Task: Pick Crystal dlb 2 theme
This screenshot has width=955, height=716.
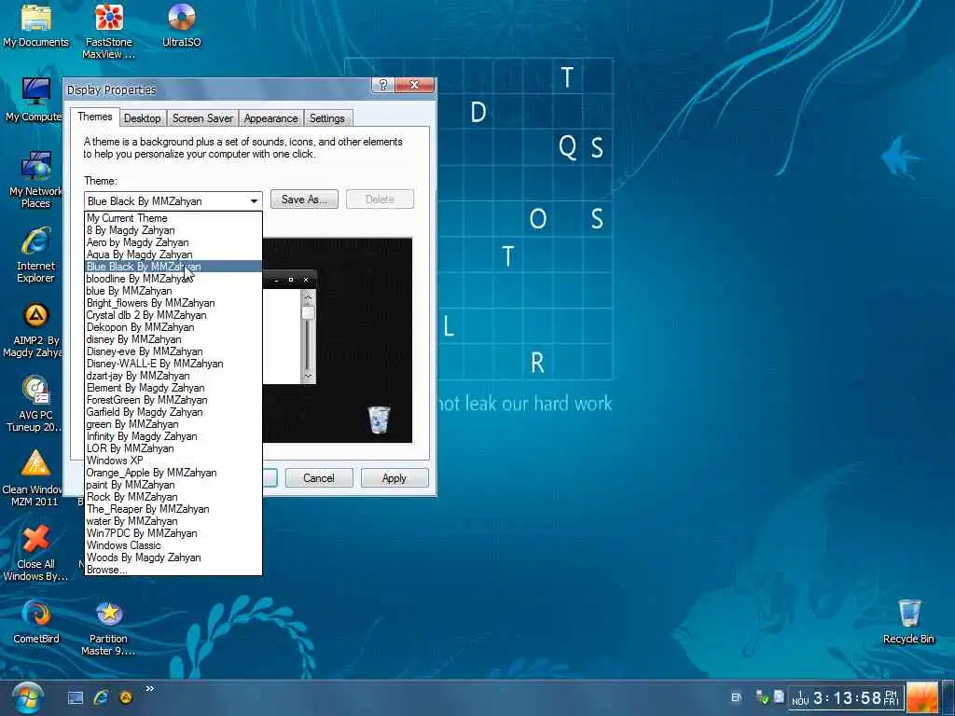Action: [173, 315]
